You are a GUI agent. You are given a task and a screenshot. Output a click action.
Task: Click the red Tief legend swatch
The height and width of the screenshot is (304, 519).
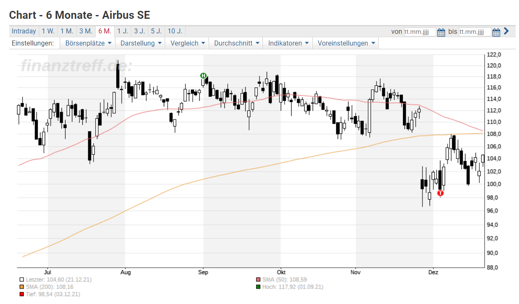point(22,294)
